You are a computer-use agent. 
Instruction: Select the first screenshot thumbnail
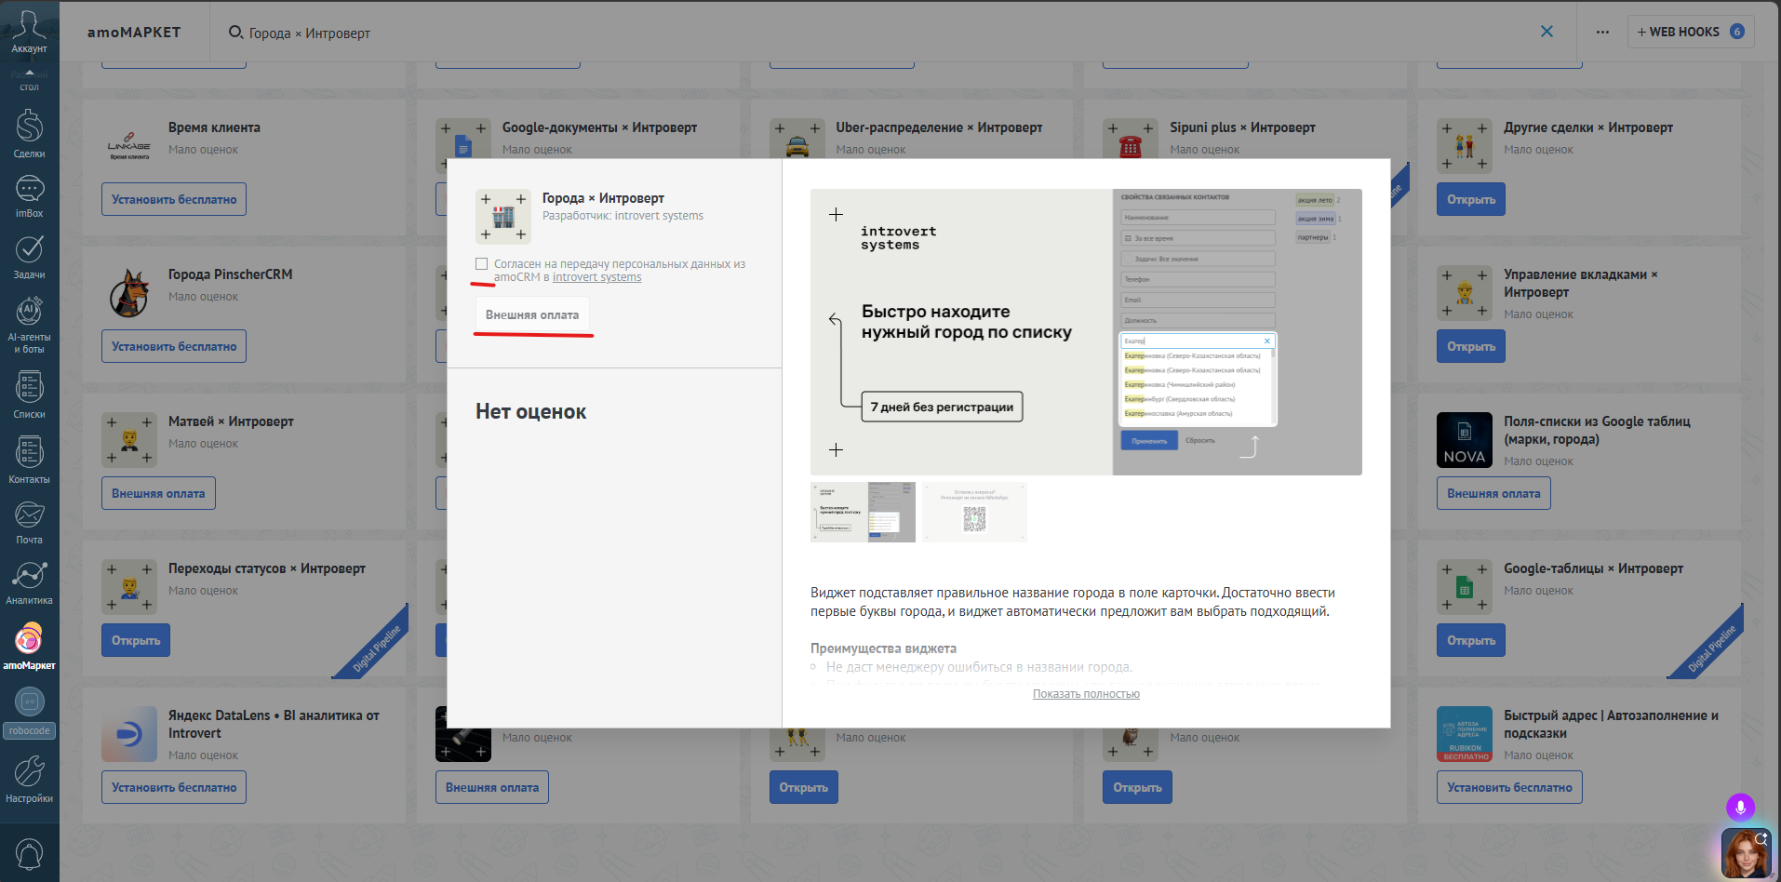[863, 512]
